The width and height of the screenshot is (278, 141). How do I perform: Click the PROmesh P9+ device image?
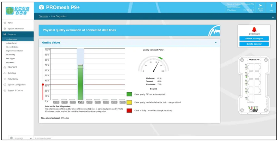pos(254,85)
